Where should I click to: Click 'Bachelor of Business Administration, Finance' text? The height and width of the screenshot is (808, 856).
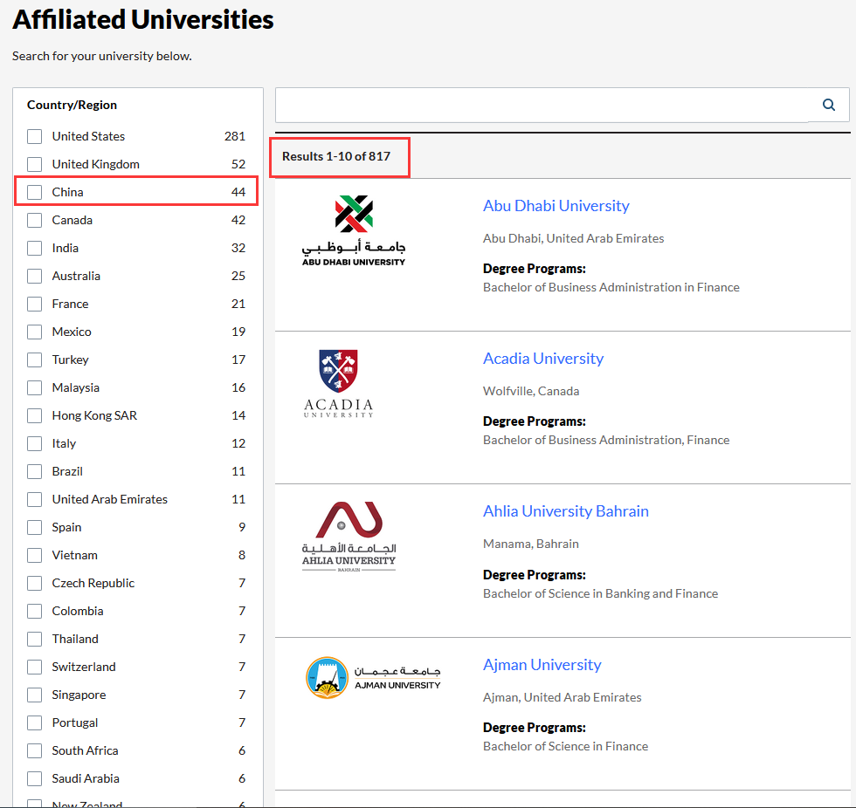pos(606,440)
